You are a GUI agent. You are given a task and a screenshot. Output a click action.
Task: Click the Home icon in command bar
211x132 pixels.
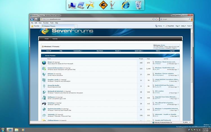(156, 26)
